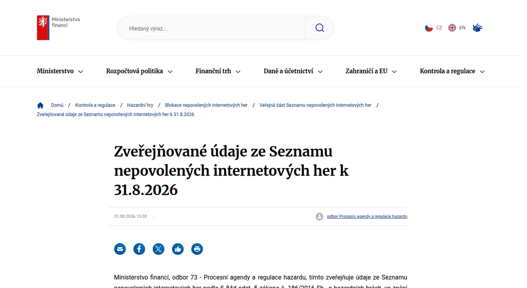Open odbor Procesní agendy a regulace hazardu link

(x=367, y=216)
